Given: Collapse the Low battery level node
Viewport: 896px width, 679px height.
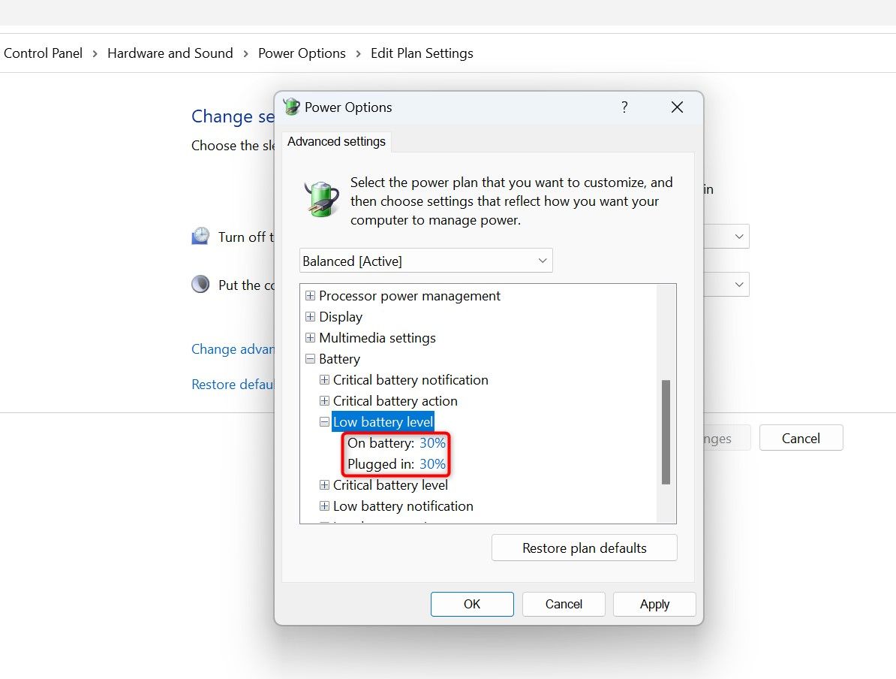Looking at the screenshot, I should click(x=324, y=422).
